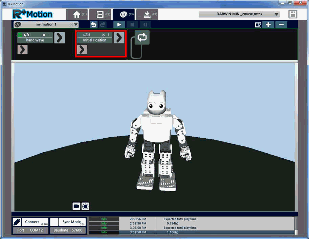Add a new motion unit with plus button
Viewport: 309px width, 239px height.
click(x=268, y=25)
